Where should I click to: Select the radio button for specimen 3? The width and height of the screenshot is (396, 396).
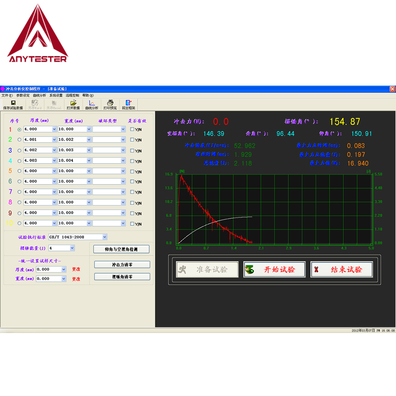click(x=19, y=150)
